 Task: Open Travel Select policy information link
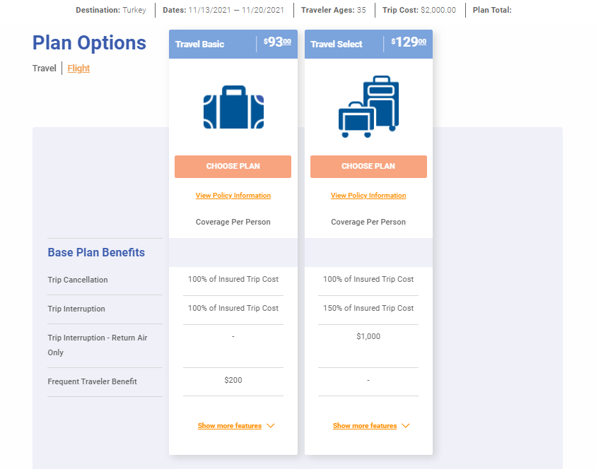(x=368, y=195)
